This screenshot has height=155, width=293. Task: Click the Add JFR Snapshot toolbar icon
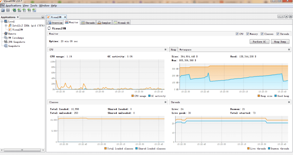tap(29, 10)
